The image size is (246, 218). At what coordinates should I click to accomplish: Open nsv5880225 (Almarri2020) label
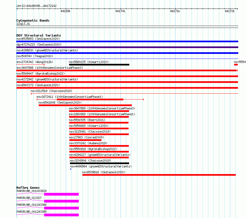point(89,62)
